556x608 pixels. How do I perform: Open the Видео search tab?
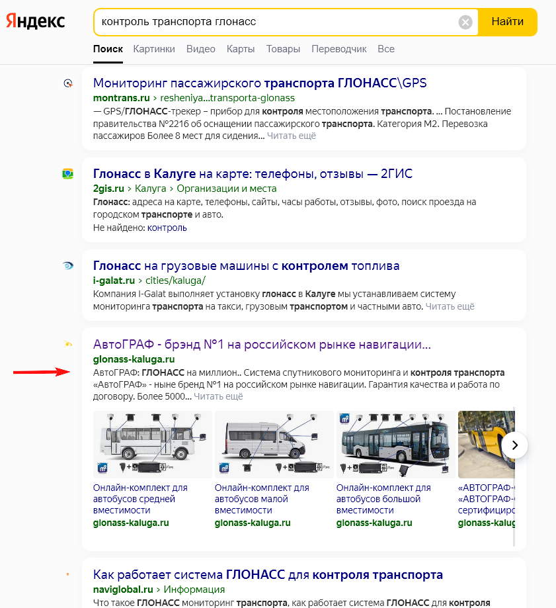[x=200, y=49]
